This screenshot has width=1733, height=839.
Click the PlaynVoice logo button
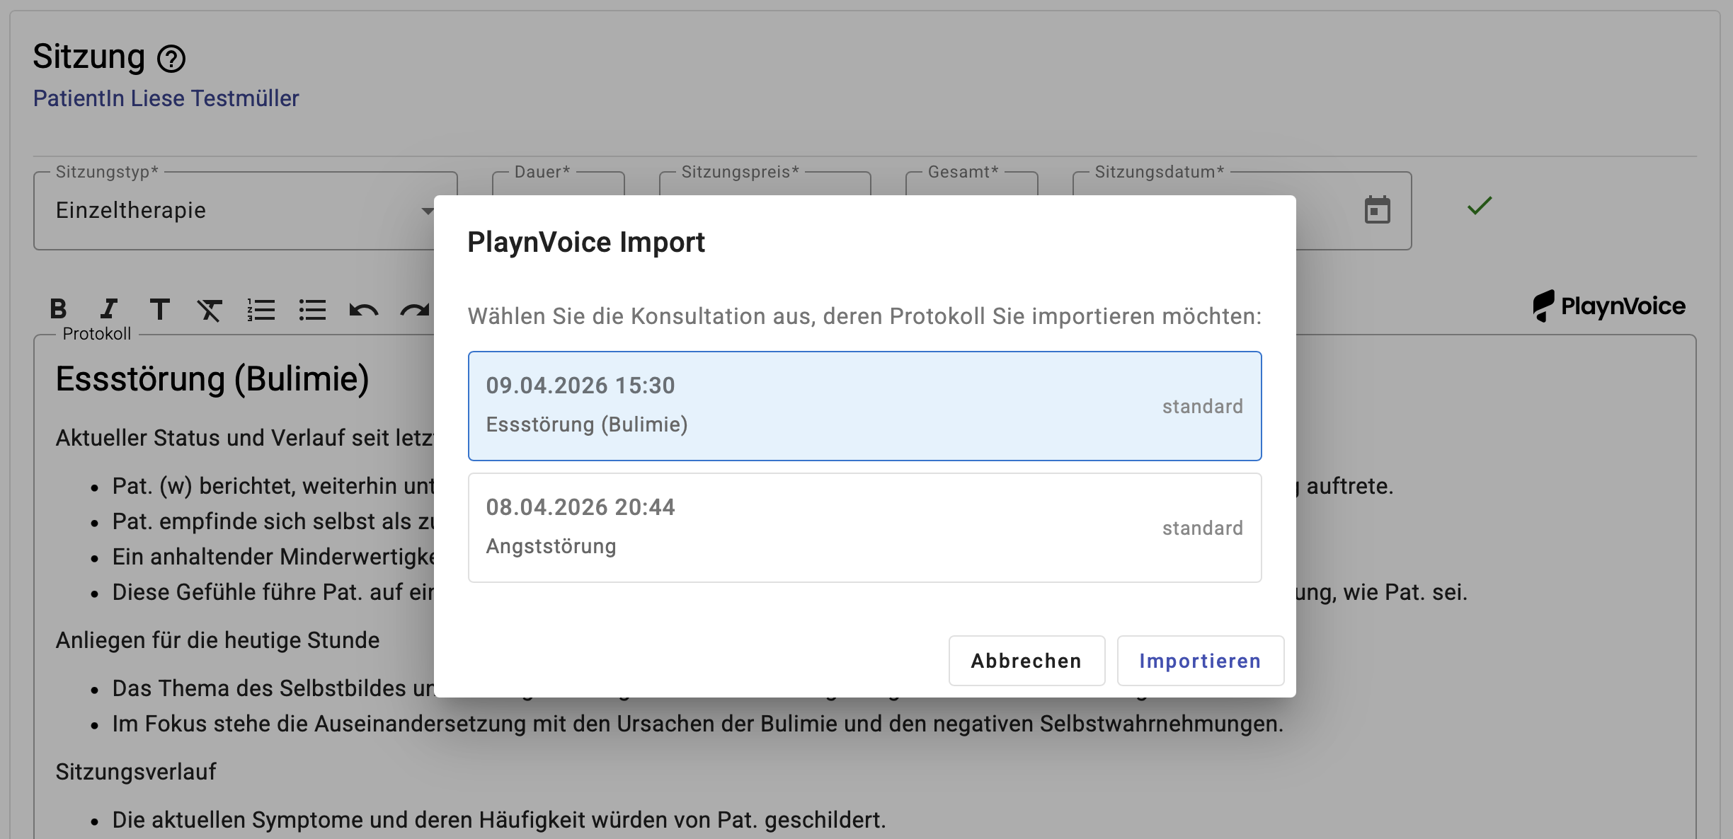pos(1609,306)
